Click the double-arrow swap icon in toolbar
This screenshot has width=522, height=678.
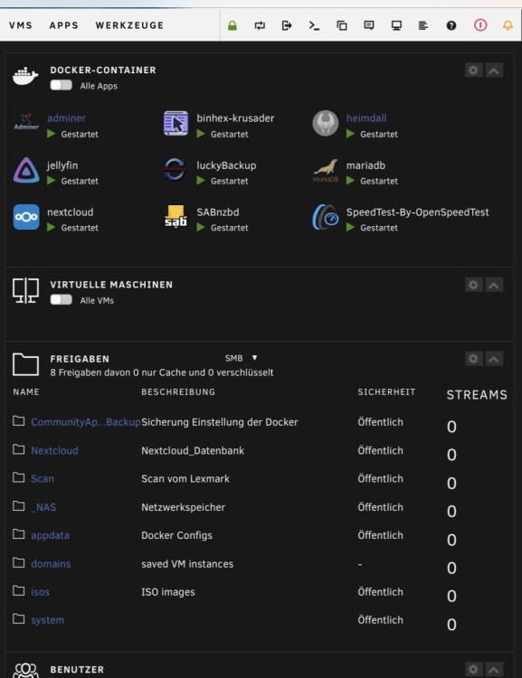[260, 25]
